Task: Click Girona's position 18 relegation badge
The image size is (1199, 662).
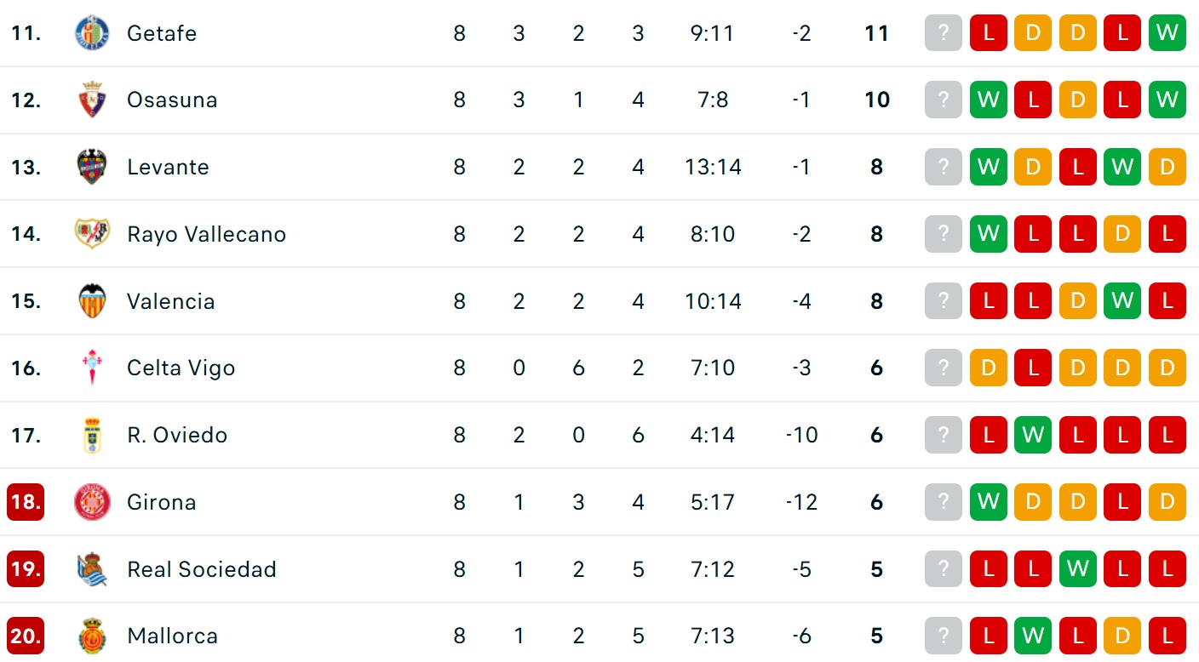Action: click(x=26, y=502)
